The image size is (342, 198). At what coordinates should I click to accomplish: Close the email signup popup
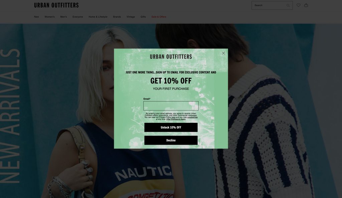pyautogui.click(x=223, y=53)
